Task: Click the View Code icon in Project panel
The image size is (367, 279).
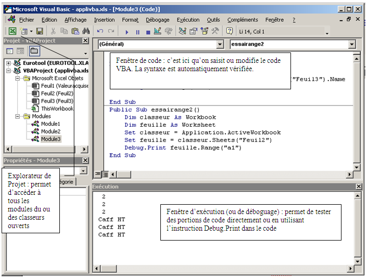Action: point(9,51)
